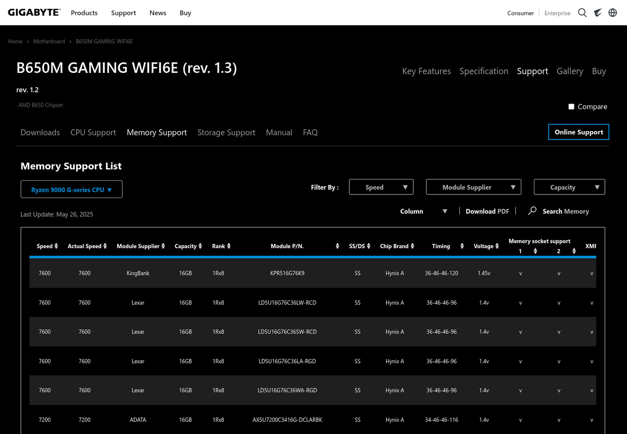Viewport: 627px width, 434px height.
Task: Click the Online Support button
Action: pos(579,132)
